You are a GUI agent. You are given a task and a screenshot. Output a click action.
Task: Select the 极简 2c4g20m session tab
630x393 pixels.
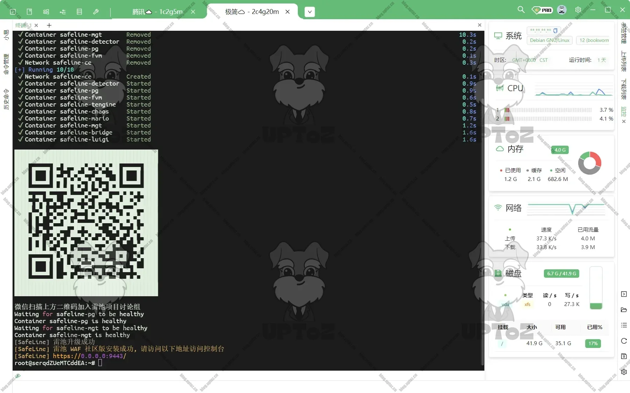252,12
